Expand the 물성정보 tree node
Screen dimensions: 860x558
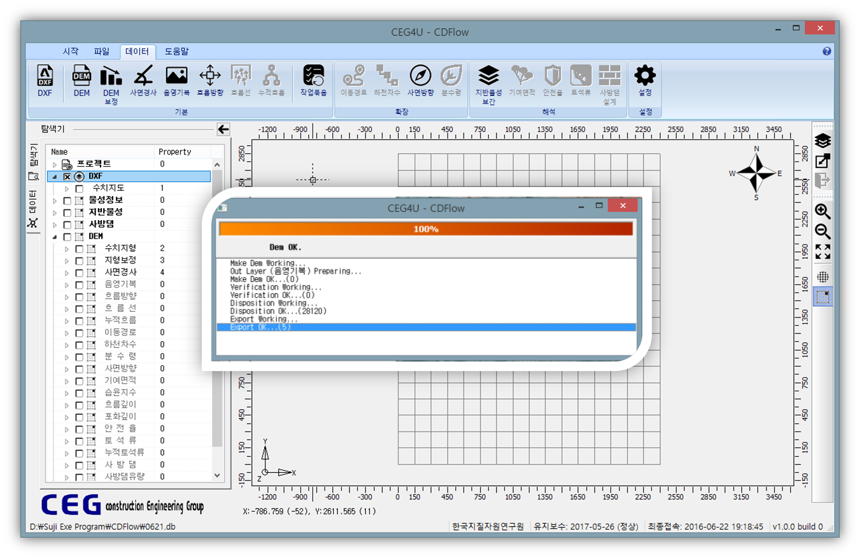55,201
